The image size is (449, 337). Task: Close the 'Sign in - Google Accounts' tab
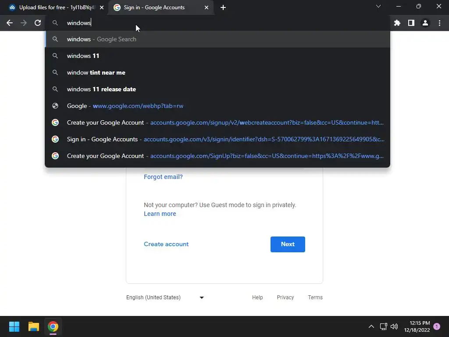[207, 7]
